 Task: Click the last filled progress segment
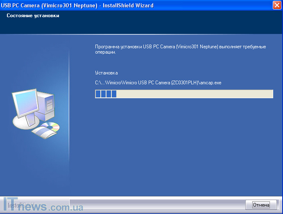pyautogui.click(x=114, y=95)
